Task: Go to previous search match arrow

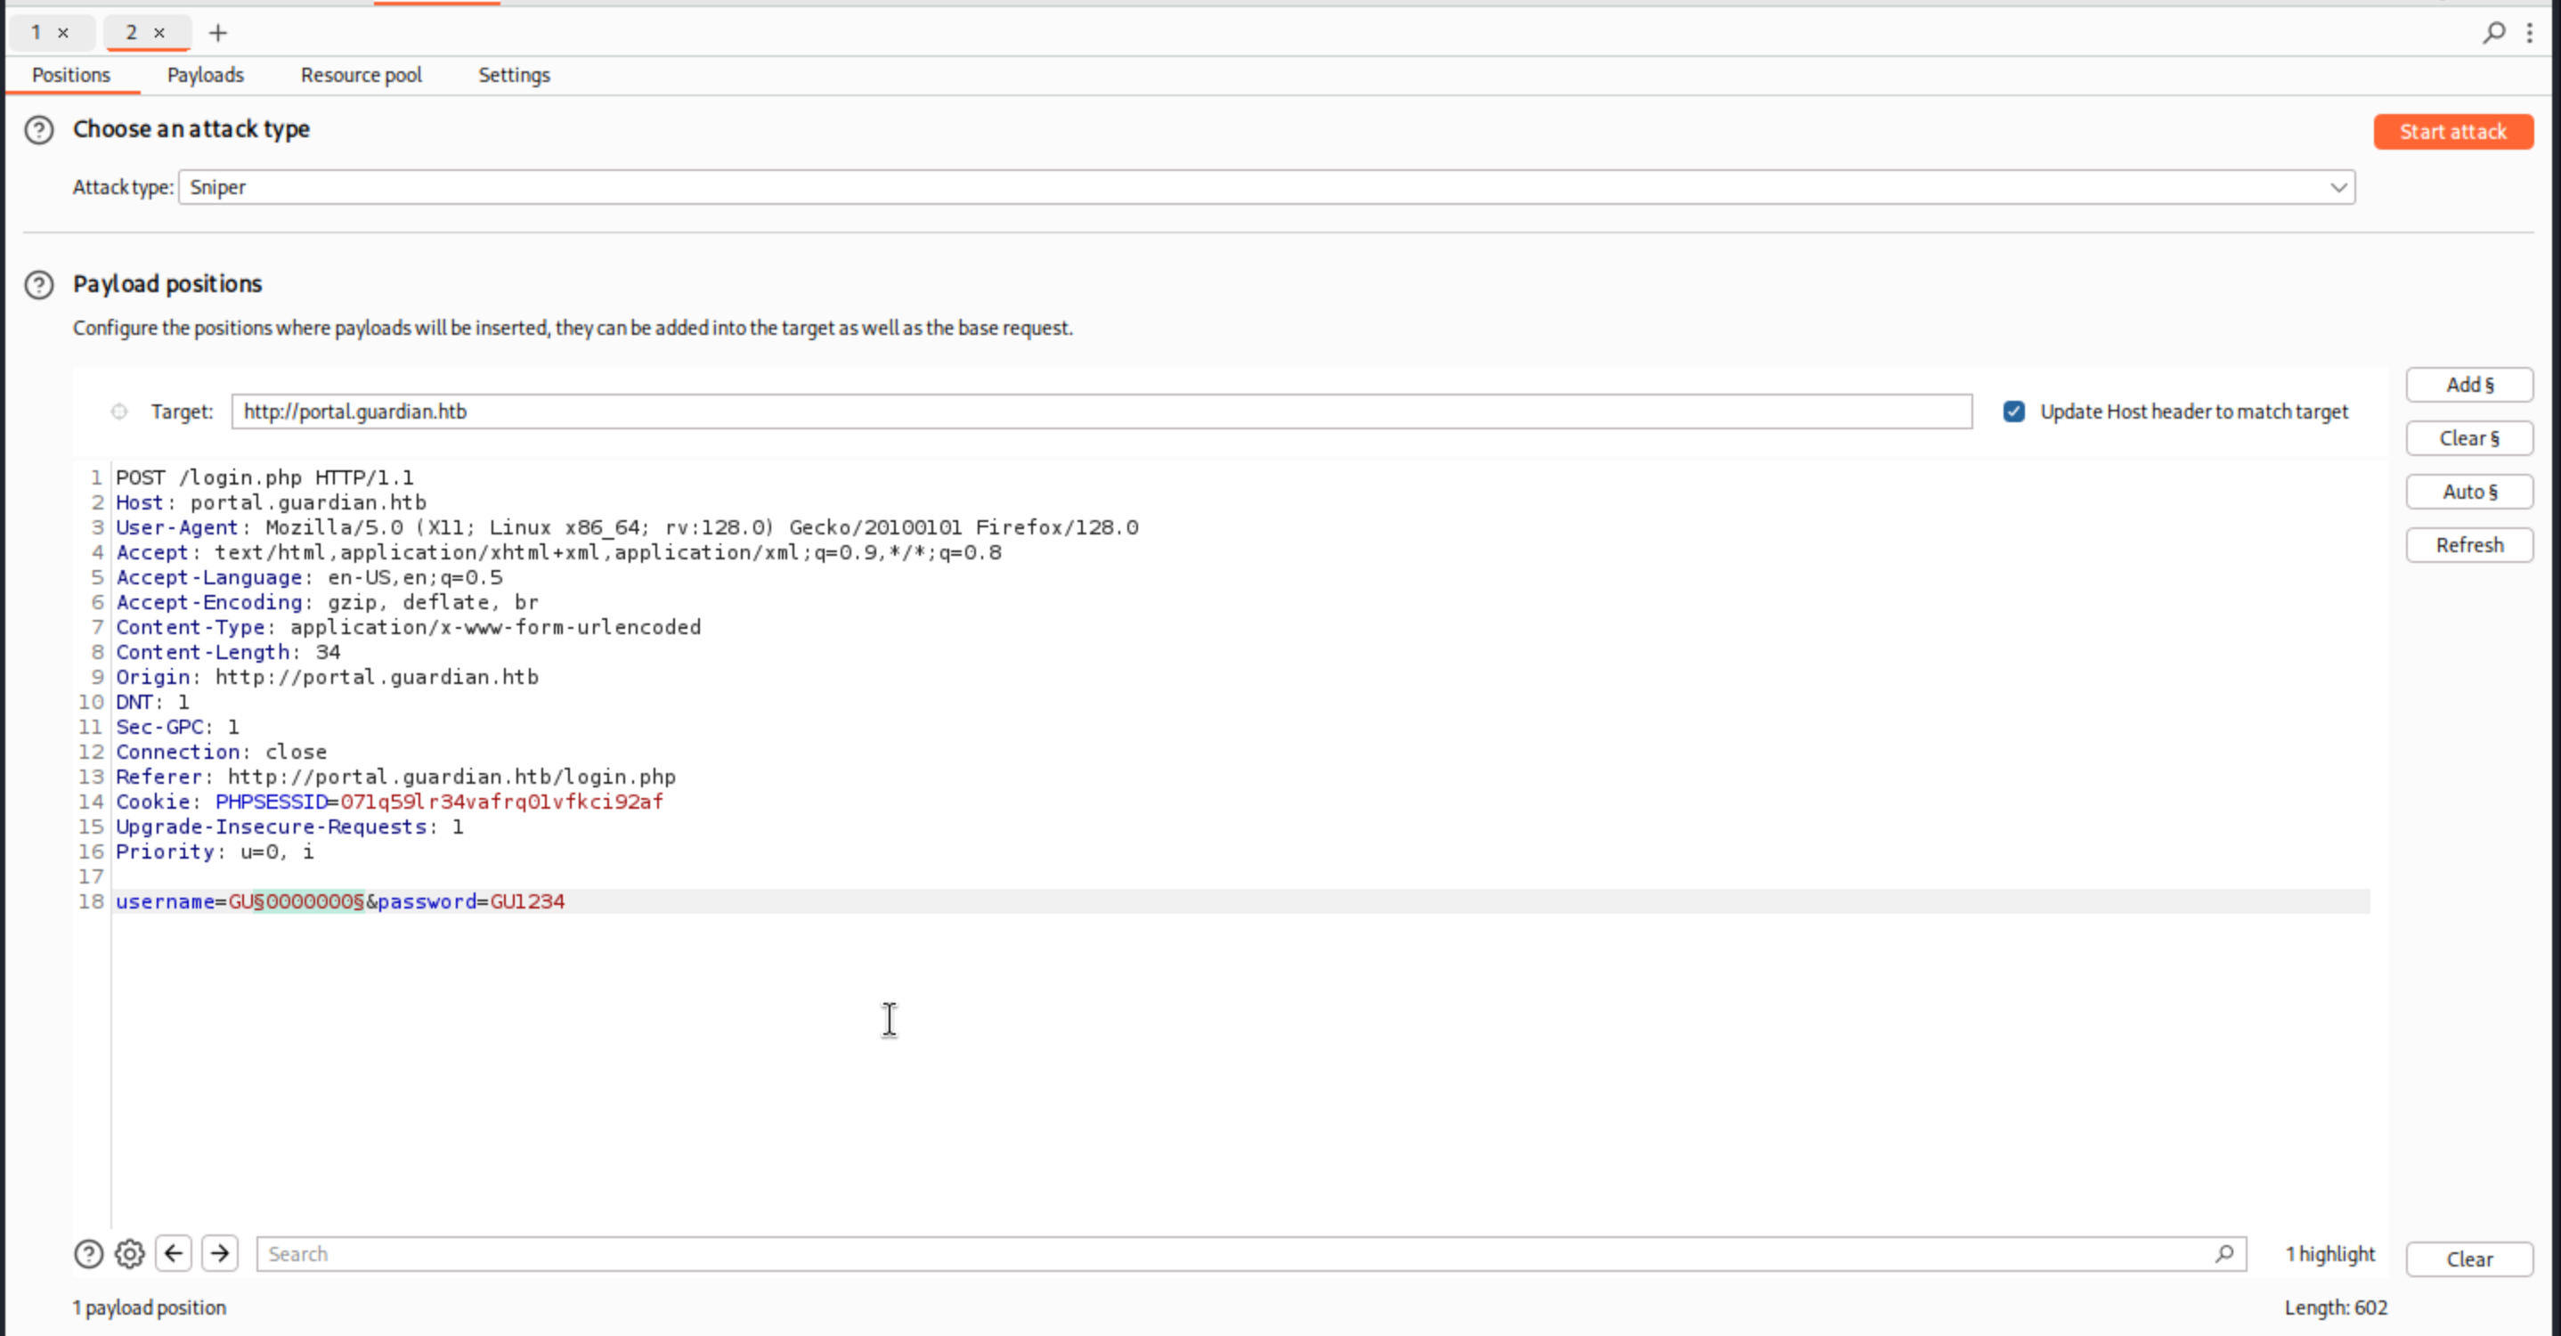Action: coord(174,1252)
